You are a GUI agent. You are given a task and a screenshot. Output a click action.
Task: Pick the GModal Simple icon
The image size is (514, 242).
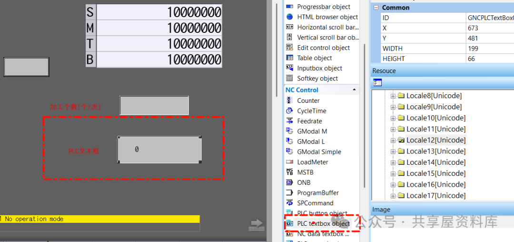(x=289, y=151)
